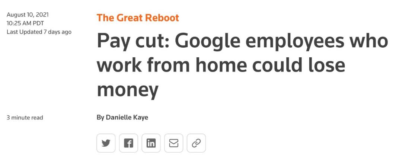Screen dimensions: 402x160
Task: Click the 3 minute read label
Action: (x=25, y=118)
